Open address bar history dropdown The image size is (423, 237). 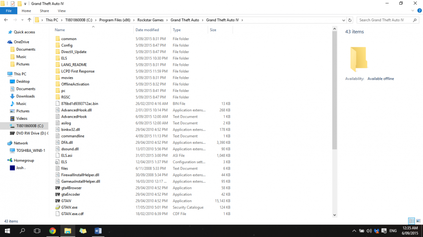pos(343,20)
